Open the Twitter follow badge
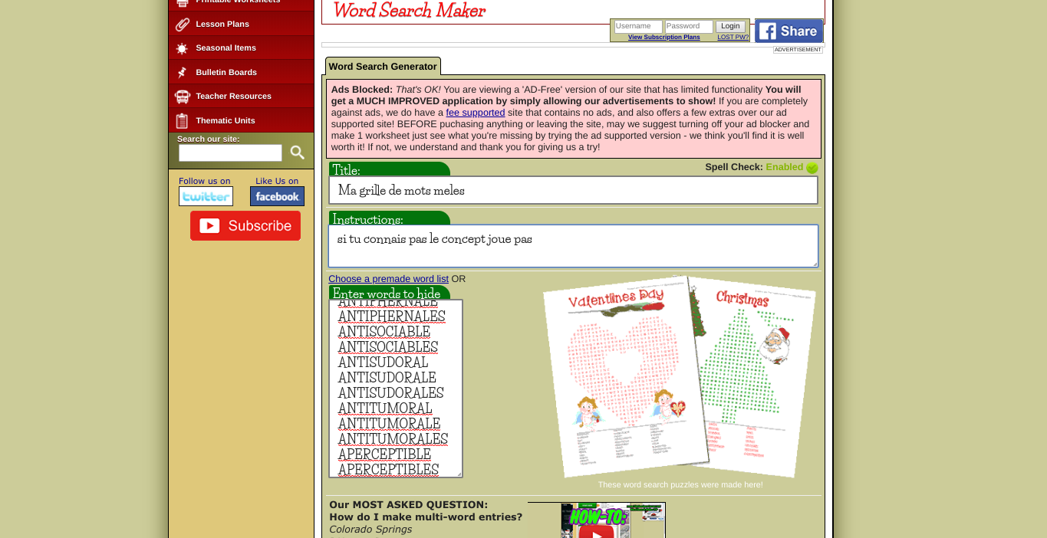 206,196
